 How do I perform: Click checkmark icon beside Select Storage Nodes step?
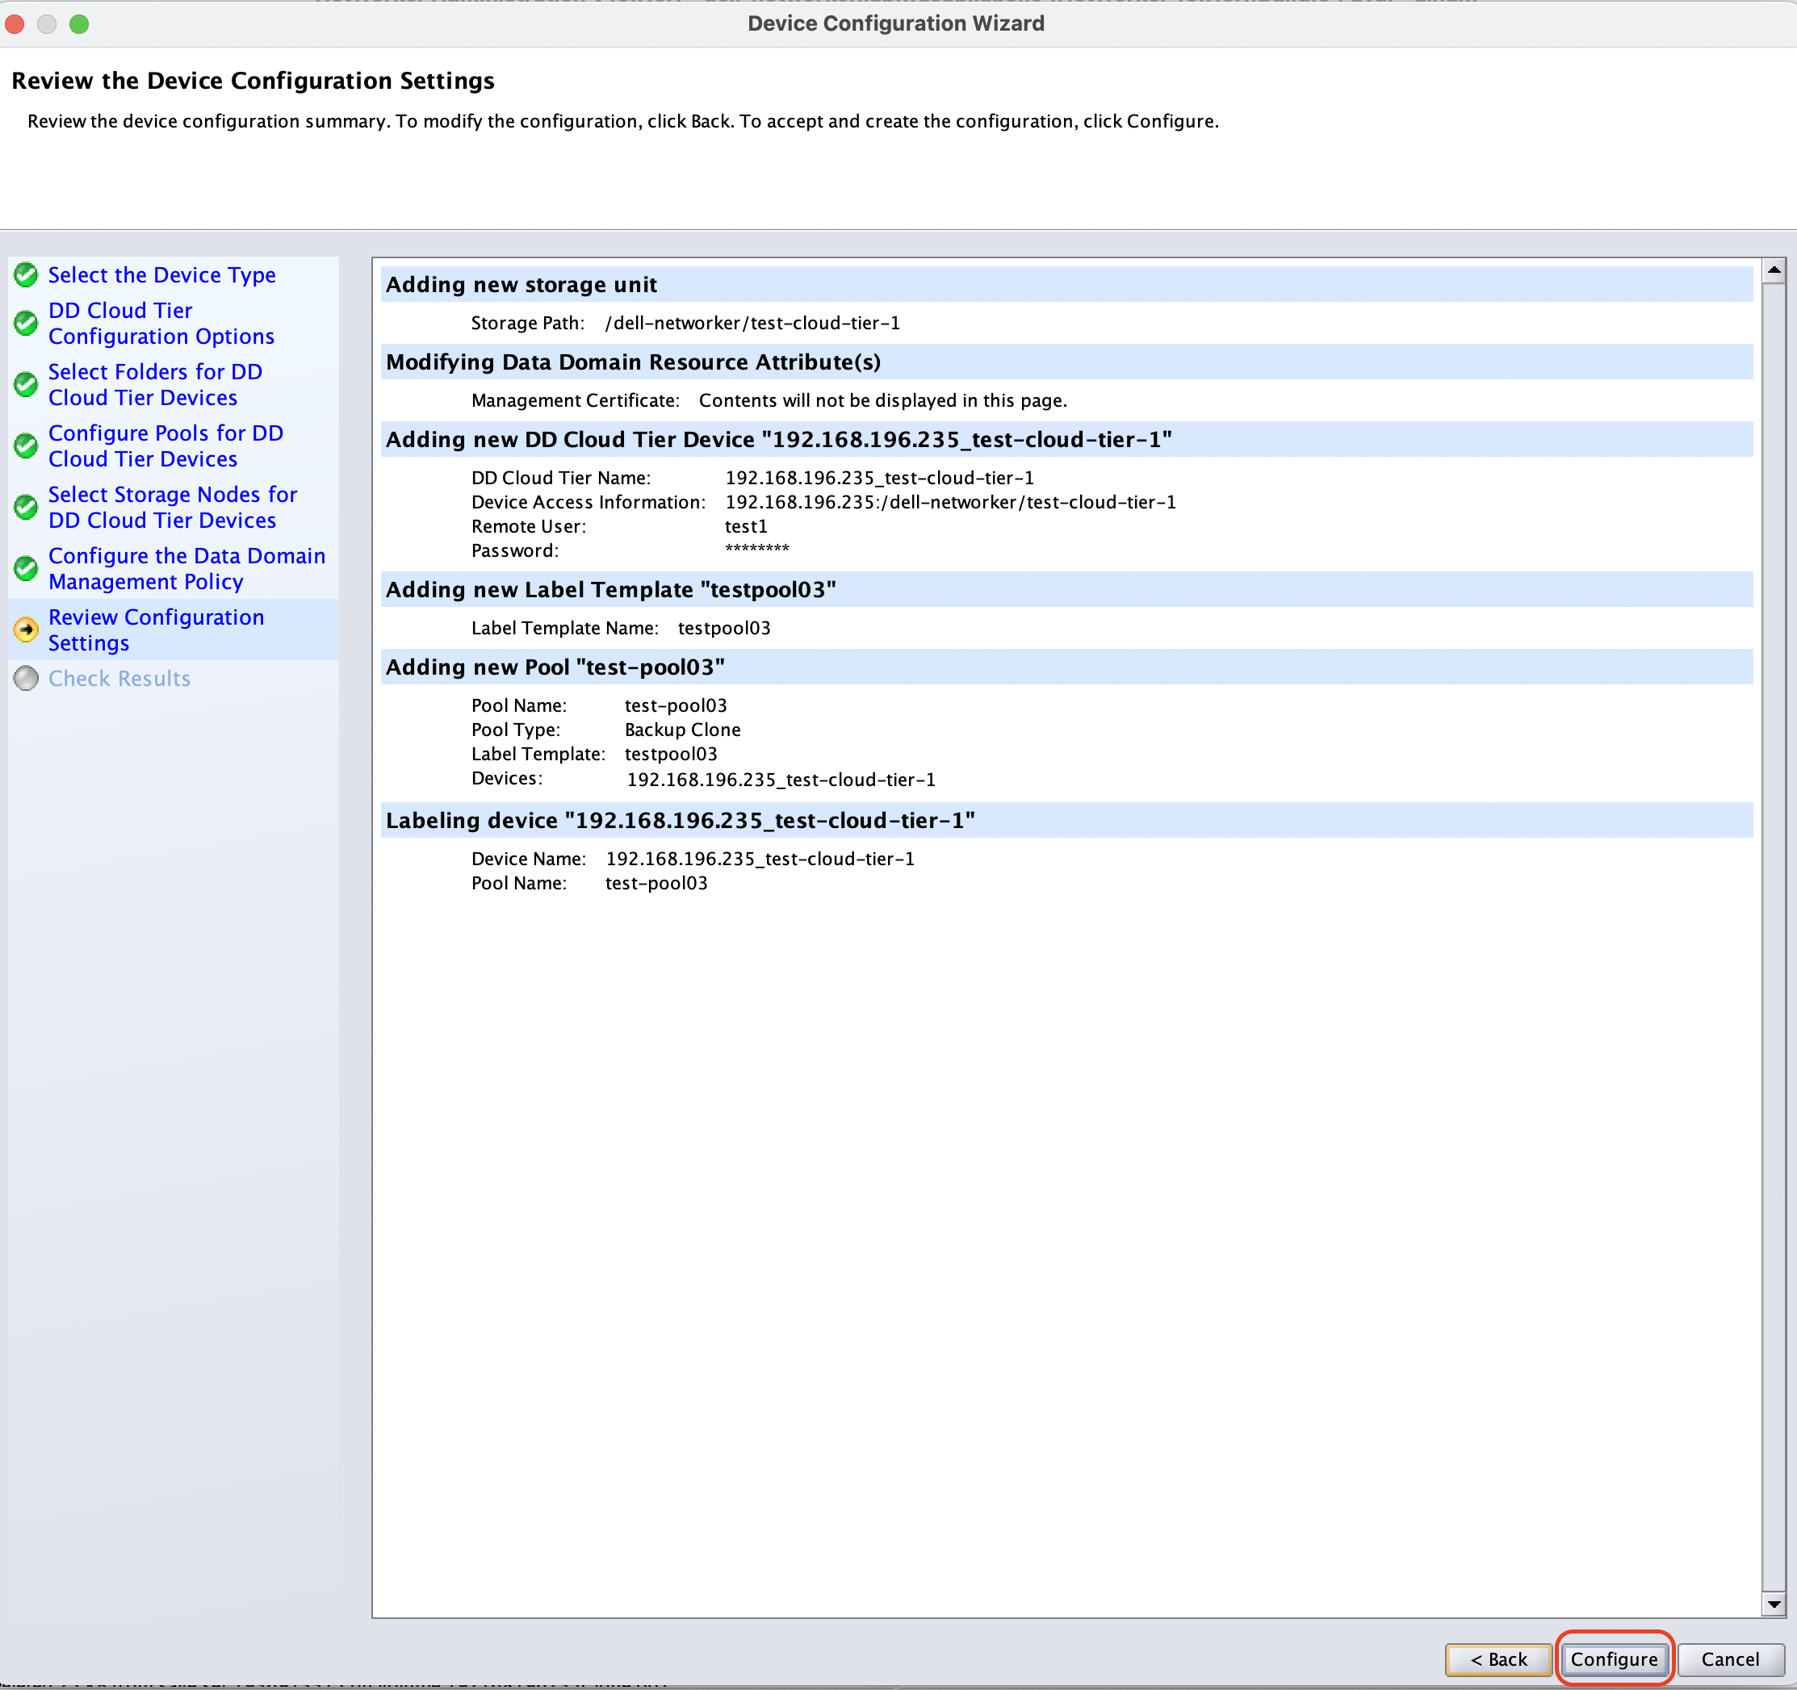point(26,508)
